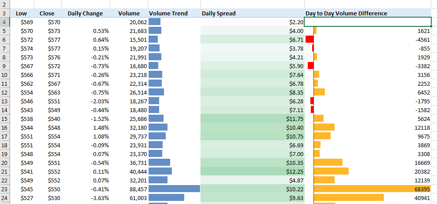The width and height of the screenshot is (437, 204).
Task: Select the Low column header cell
Action: pos(22,13)
